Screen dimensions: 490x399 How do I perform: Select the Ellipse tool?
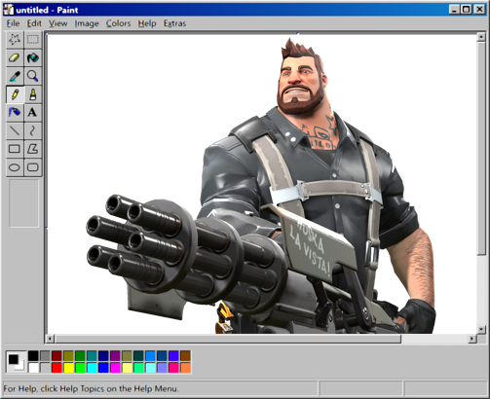15,167
